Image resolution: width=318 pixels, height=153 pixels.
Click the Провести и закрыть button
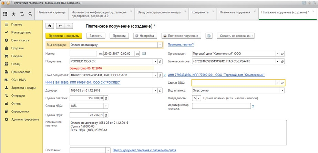[63, 36]
